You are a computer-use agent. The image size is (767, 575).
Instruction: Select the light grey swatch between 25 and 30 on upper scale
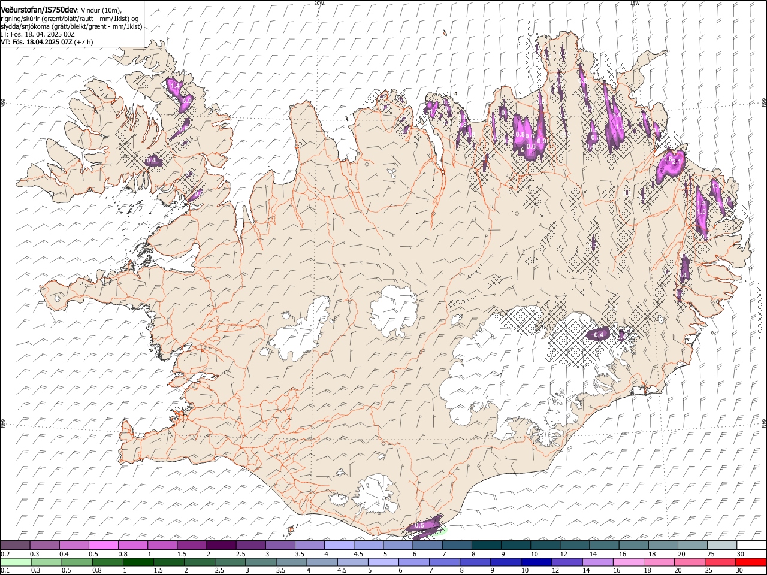coord(723,546)
